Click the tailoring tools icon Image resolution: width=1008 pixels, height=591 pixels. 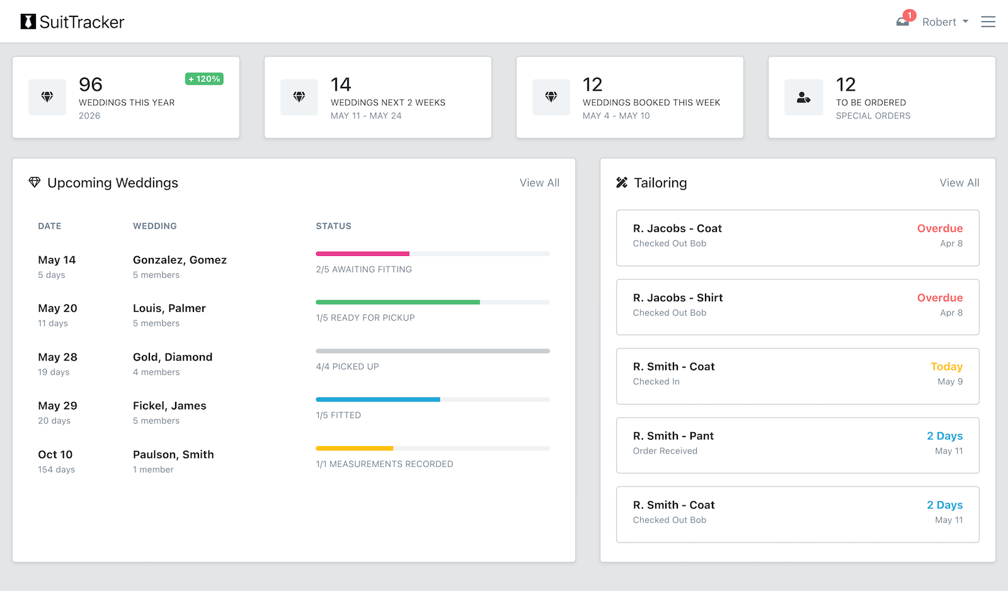(622, 183)
